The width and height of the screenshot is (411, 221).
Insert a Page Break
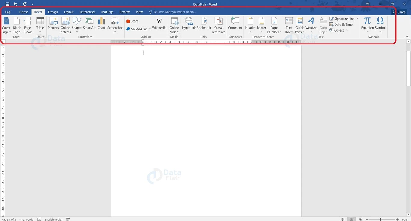pyautogui.click(x=27, y=25)
